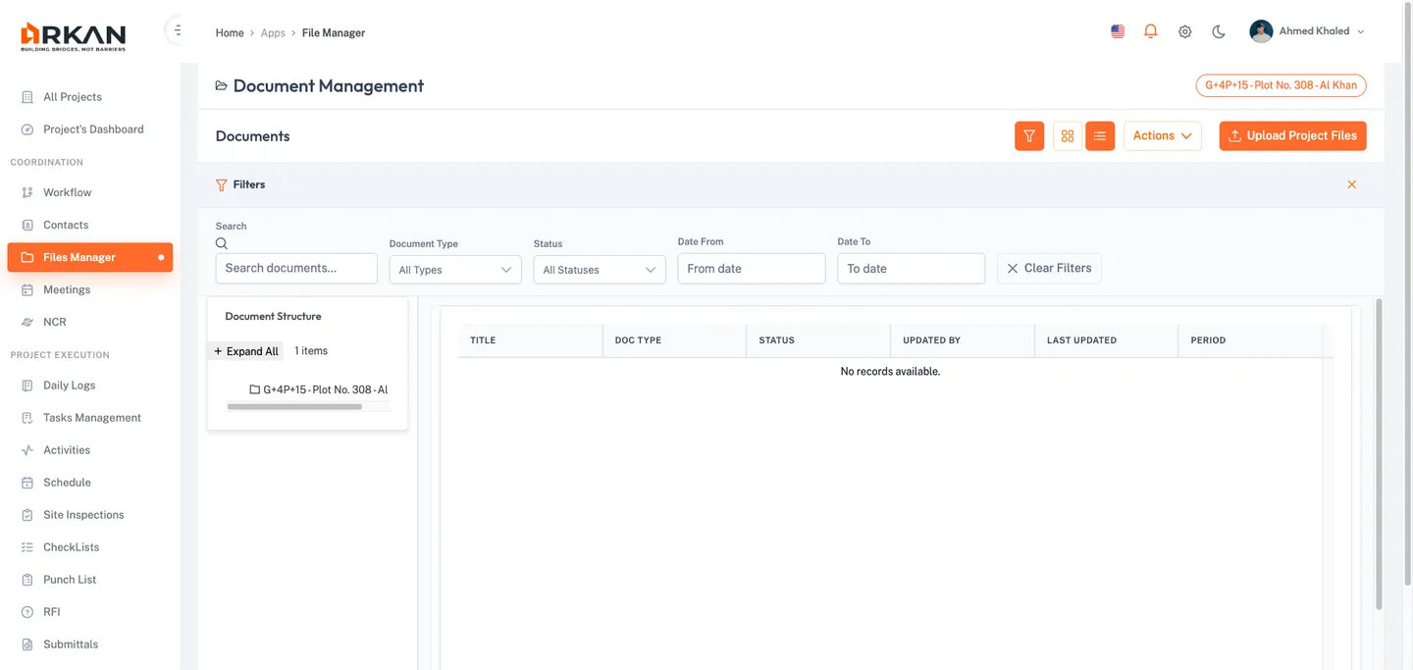Expand the All Statuses dropdown
Screen dimensions: 1413x670
click(599, 269)
